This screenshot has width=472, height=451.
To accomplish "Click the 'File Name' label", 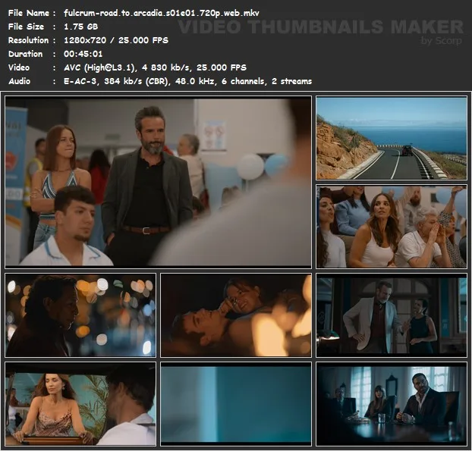I will [27, 13].
